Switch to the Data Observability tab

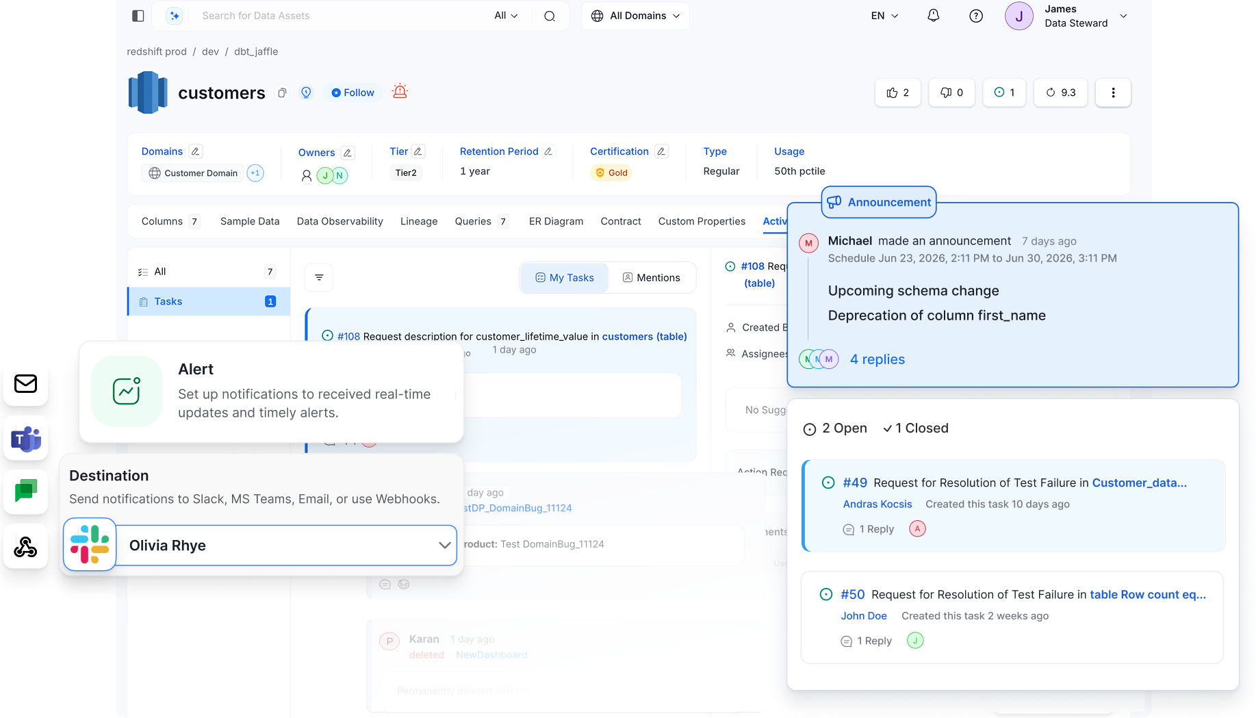click(340, 221)
